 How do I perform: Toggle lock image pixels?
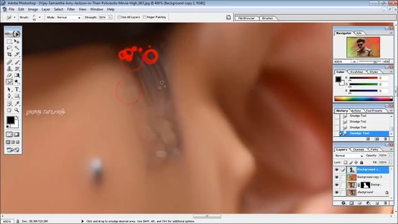[351, 162]
